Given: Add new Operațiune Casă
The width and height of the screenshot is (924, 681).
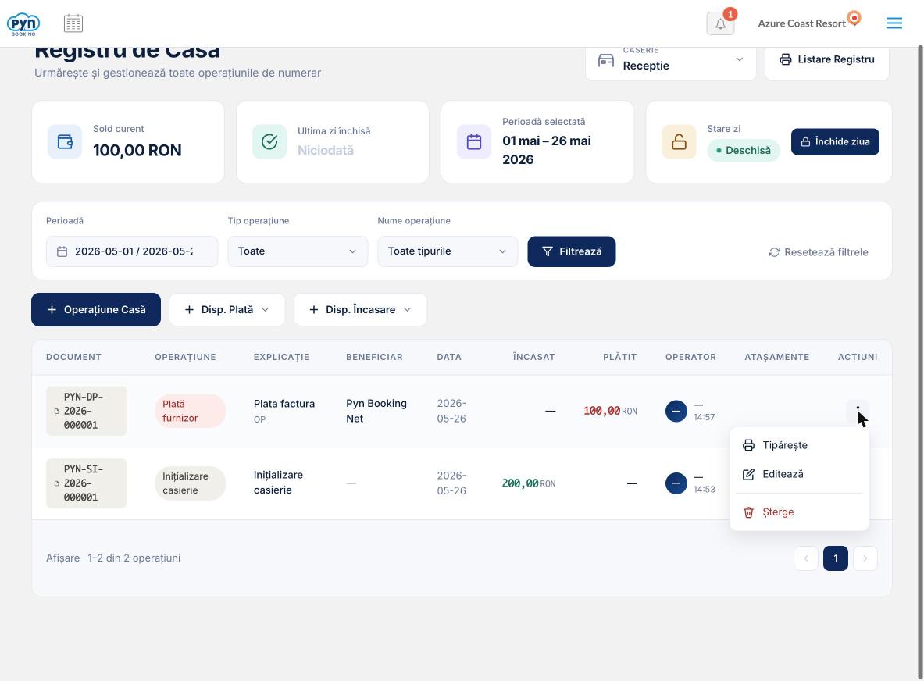Looking at the screenshot, I should click(x=96, y=309).
